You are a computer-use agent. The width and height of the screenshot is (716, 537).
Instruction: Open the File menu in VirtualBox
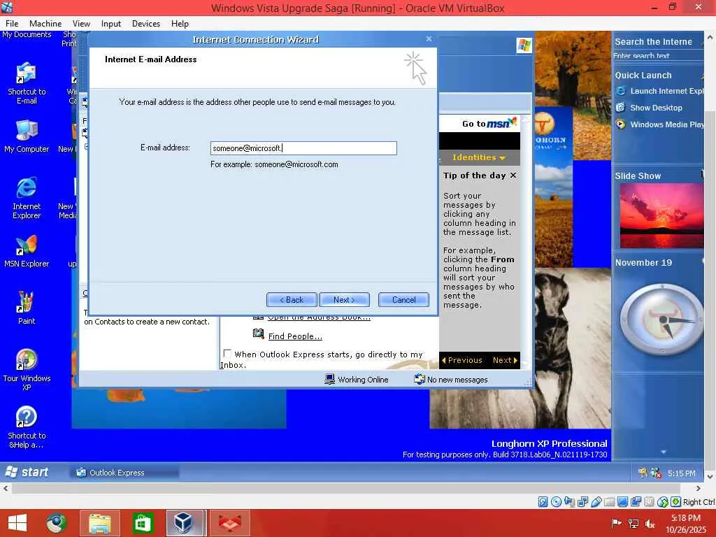point(12,24)
